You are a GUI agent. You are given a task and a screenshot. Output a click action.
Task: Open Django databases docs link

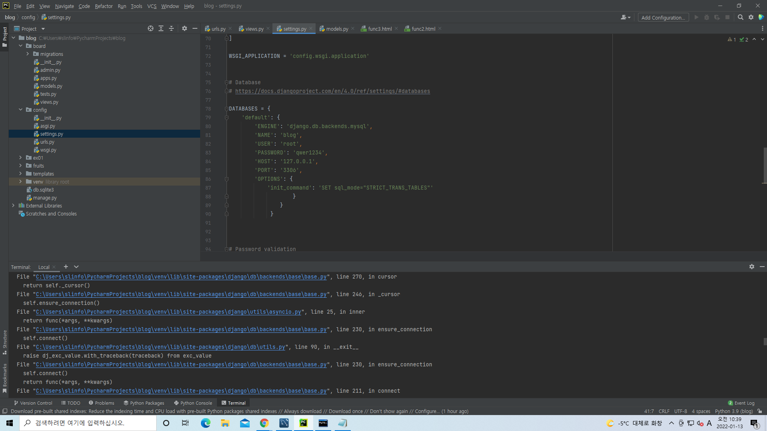[x=332, y=91]
